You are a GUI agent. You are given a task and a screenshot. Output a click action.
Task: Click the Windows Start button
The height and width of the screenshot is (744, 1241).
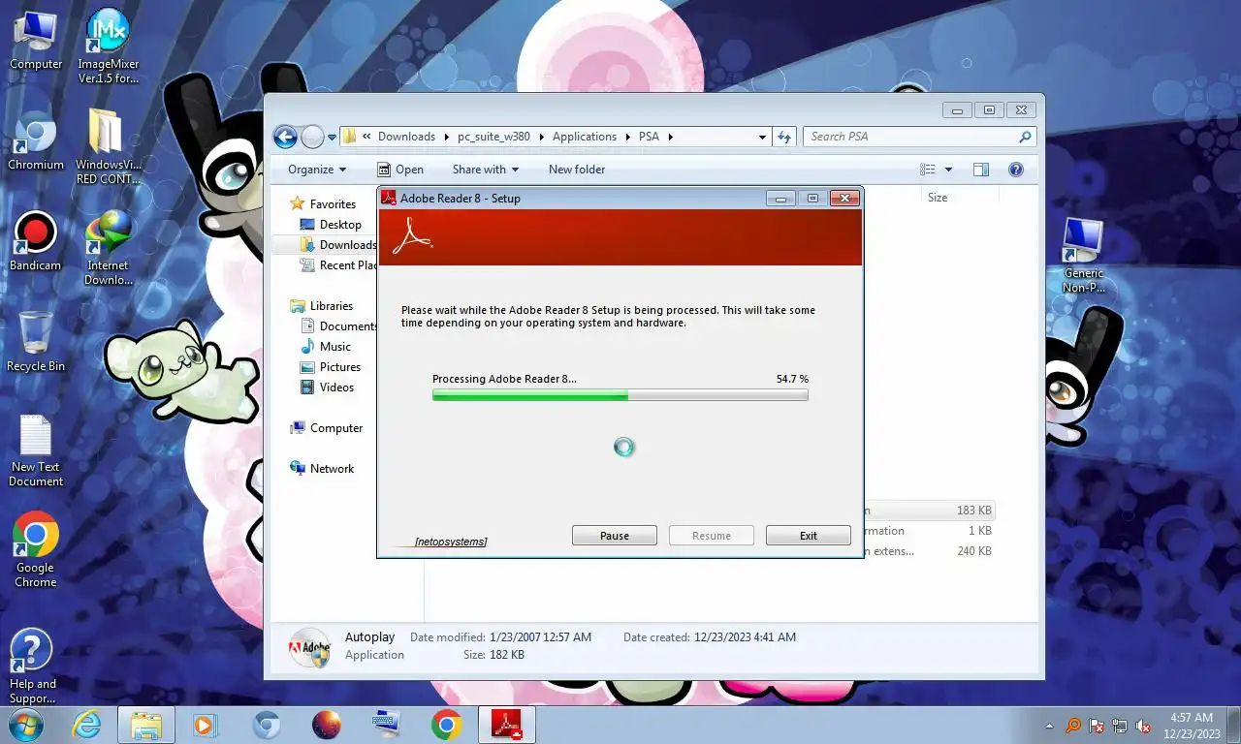[x=26, y=725]
